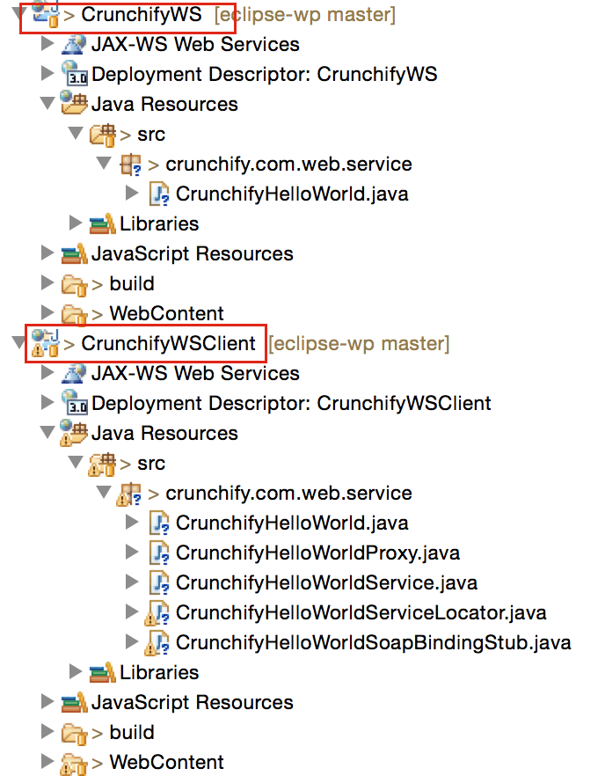Screen dimensions: 605x776
Task: Click JAX-WS Web Services icon under CrunchifyWSClient
Action: (74, 373)
